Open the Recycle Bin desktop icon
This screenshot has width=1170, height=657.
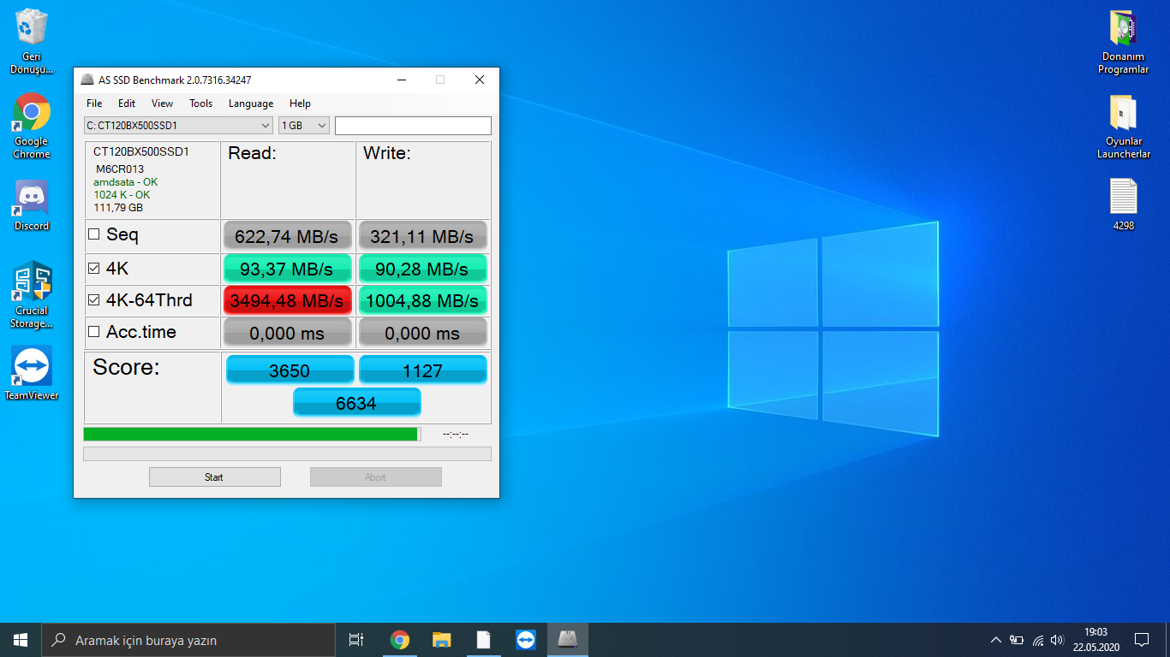tap(32, 41)
